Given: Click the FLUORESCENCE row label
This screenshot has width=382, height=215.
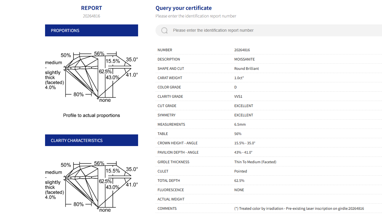Looking at the screenshot, I should point(171,190).
